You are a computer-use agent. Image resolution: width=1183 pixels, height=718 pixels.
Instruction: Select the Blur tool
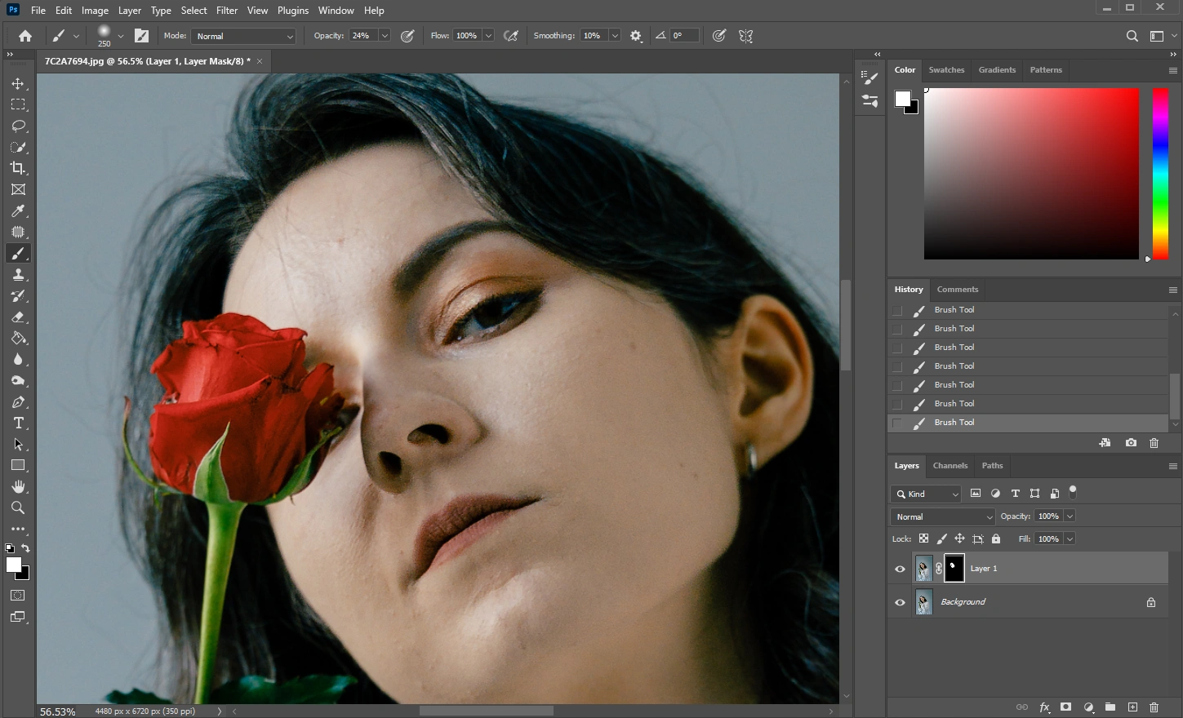(x=18, y=360)
